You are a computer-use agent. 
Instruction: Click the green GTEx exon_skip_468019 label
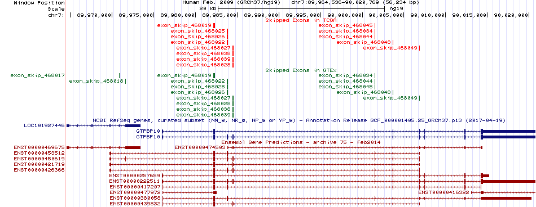click(x=184, y=75)
